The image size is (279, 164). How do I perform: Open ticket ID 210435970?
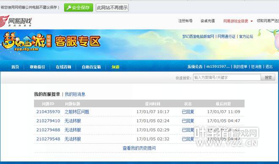[x=48, y=112]
